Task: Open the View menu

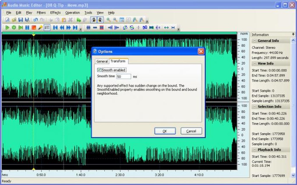Action: (100, 13)
